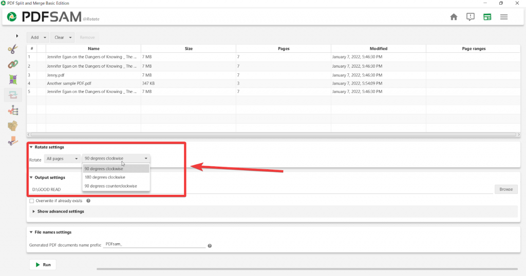Expand the sidebar using the arrow
Image resolution: width=526 pixels, height=276 pixels.
pyautogui.click(x=17, y=36)
